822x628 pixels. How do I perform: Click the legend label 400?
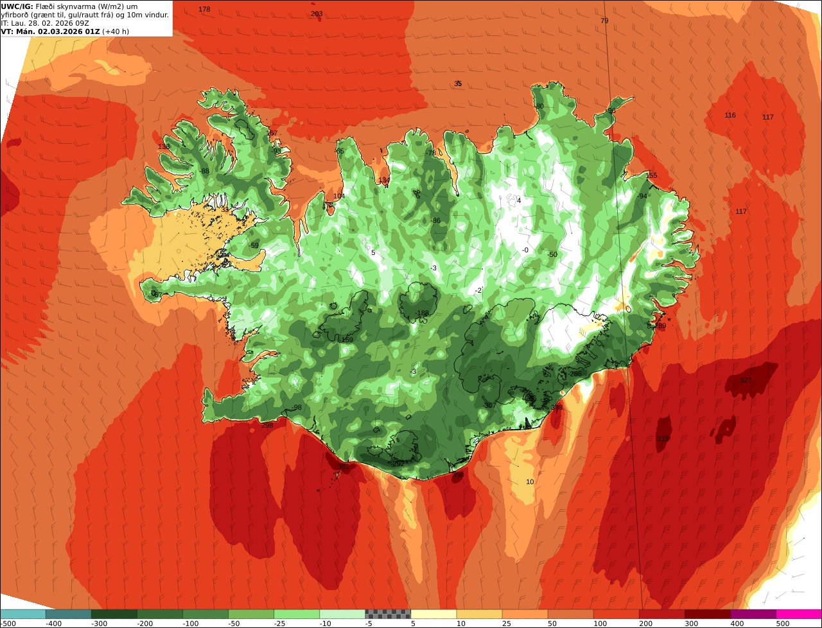(737, 624)
